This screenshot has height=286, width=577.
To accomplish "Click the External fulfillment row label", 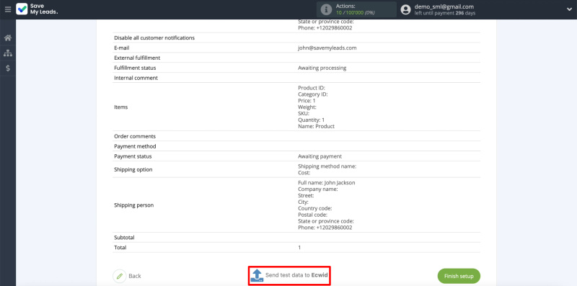I will (x=137, y=58).
